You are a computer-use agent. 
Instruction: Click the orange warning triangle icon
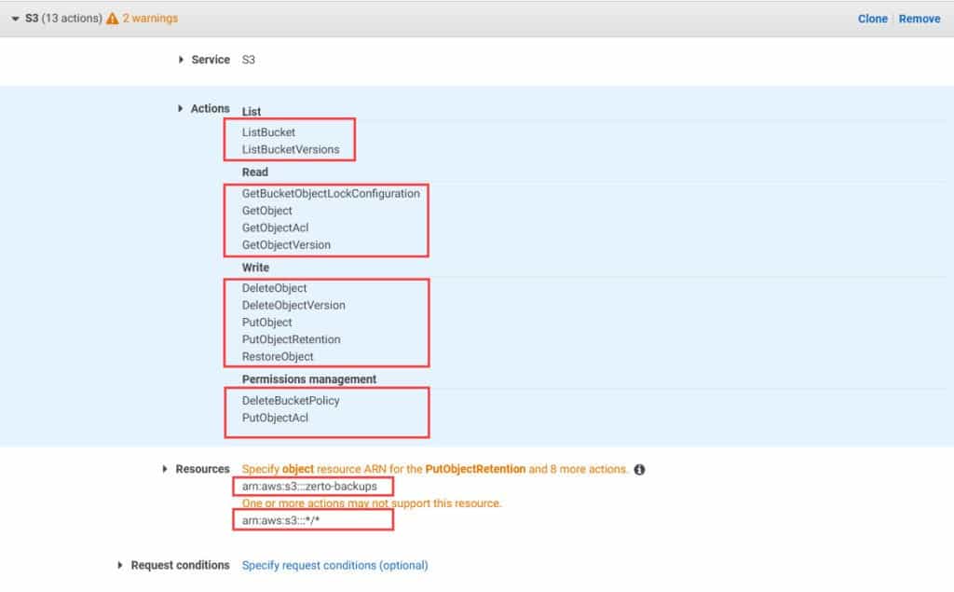tap(113, 19)
